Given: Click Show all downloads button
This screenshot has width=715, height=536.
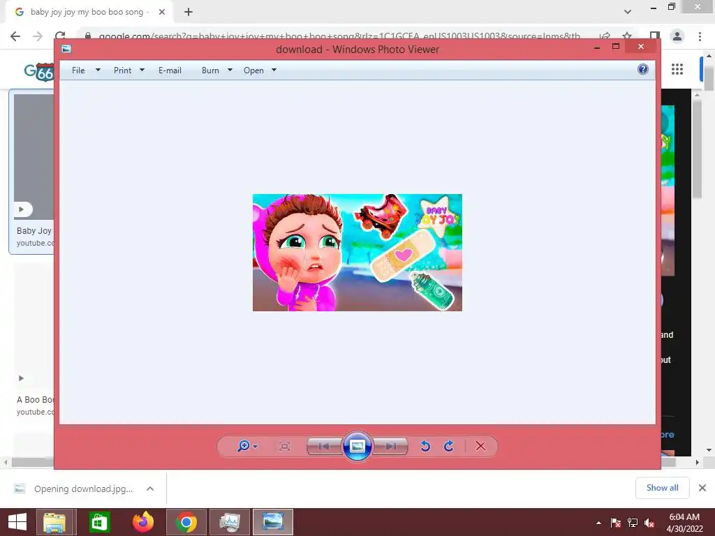Looking at the screenshot, I should 662,488.
